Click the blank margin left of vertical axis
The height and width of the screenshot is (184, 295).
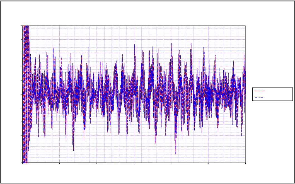click(11, 94)
